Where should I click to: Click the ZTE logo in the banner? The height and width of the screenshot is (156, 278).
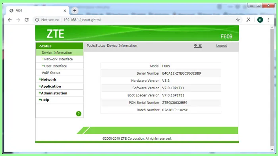[x=55, y=34]
